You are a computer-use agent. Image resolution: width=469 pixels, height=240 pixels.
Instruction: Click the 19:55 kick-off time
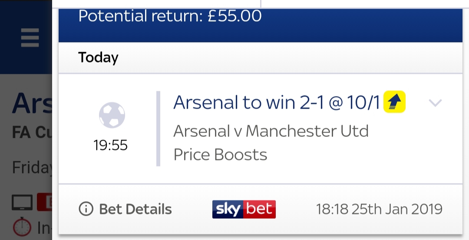pyautogui.click(x=110, y=145)
